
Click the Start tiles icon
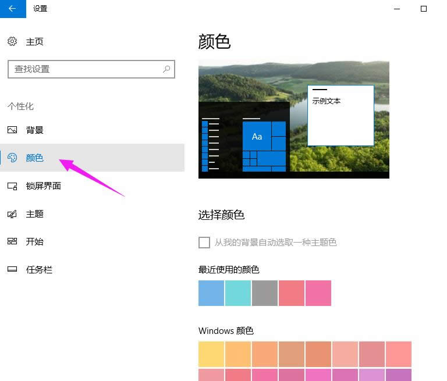pos(12,241)
